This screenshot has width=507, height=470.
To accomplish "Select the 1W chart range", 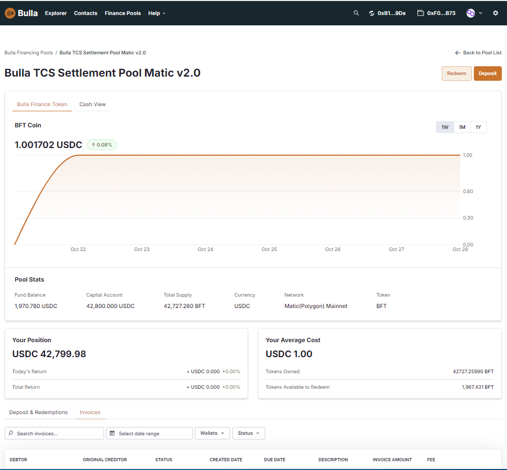I will [x=445, y=127].
